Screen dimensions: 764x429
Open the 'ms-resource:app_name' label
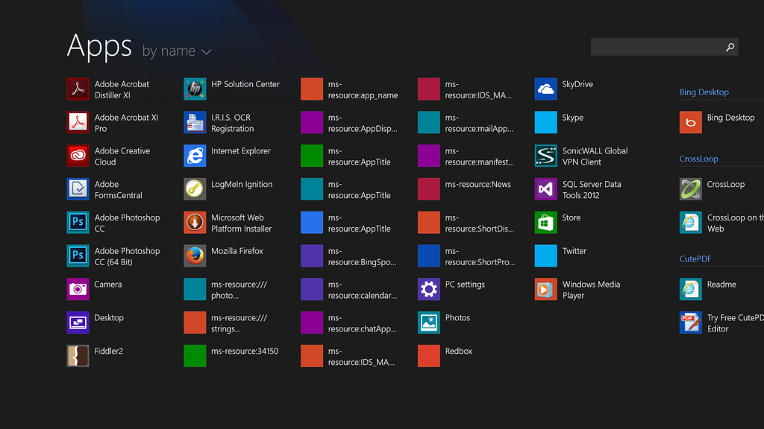pyautogui.click(x=363, y=89)
